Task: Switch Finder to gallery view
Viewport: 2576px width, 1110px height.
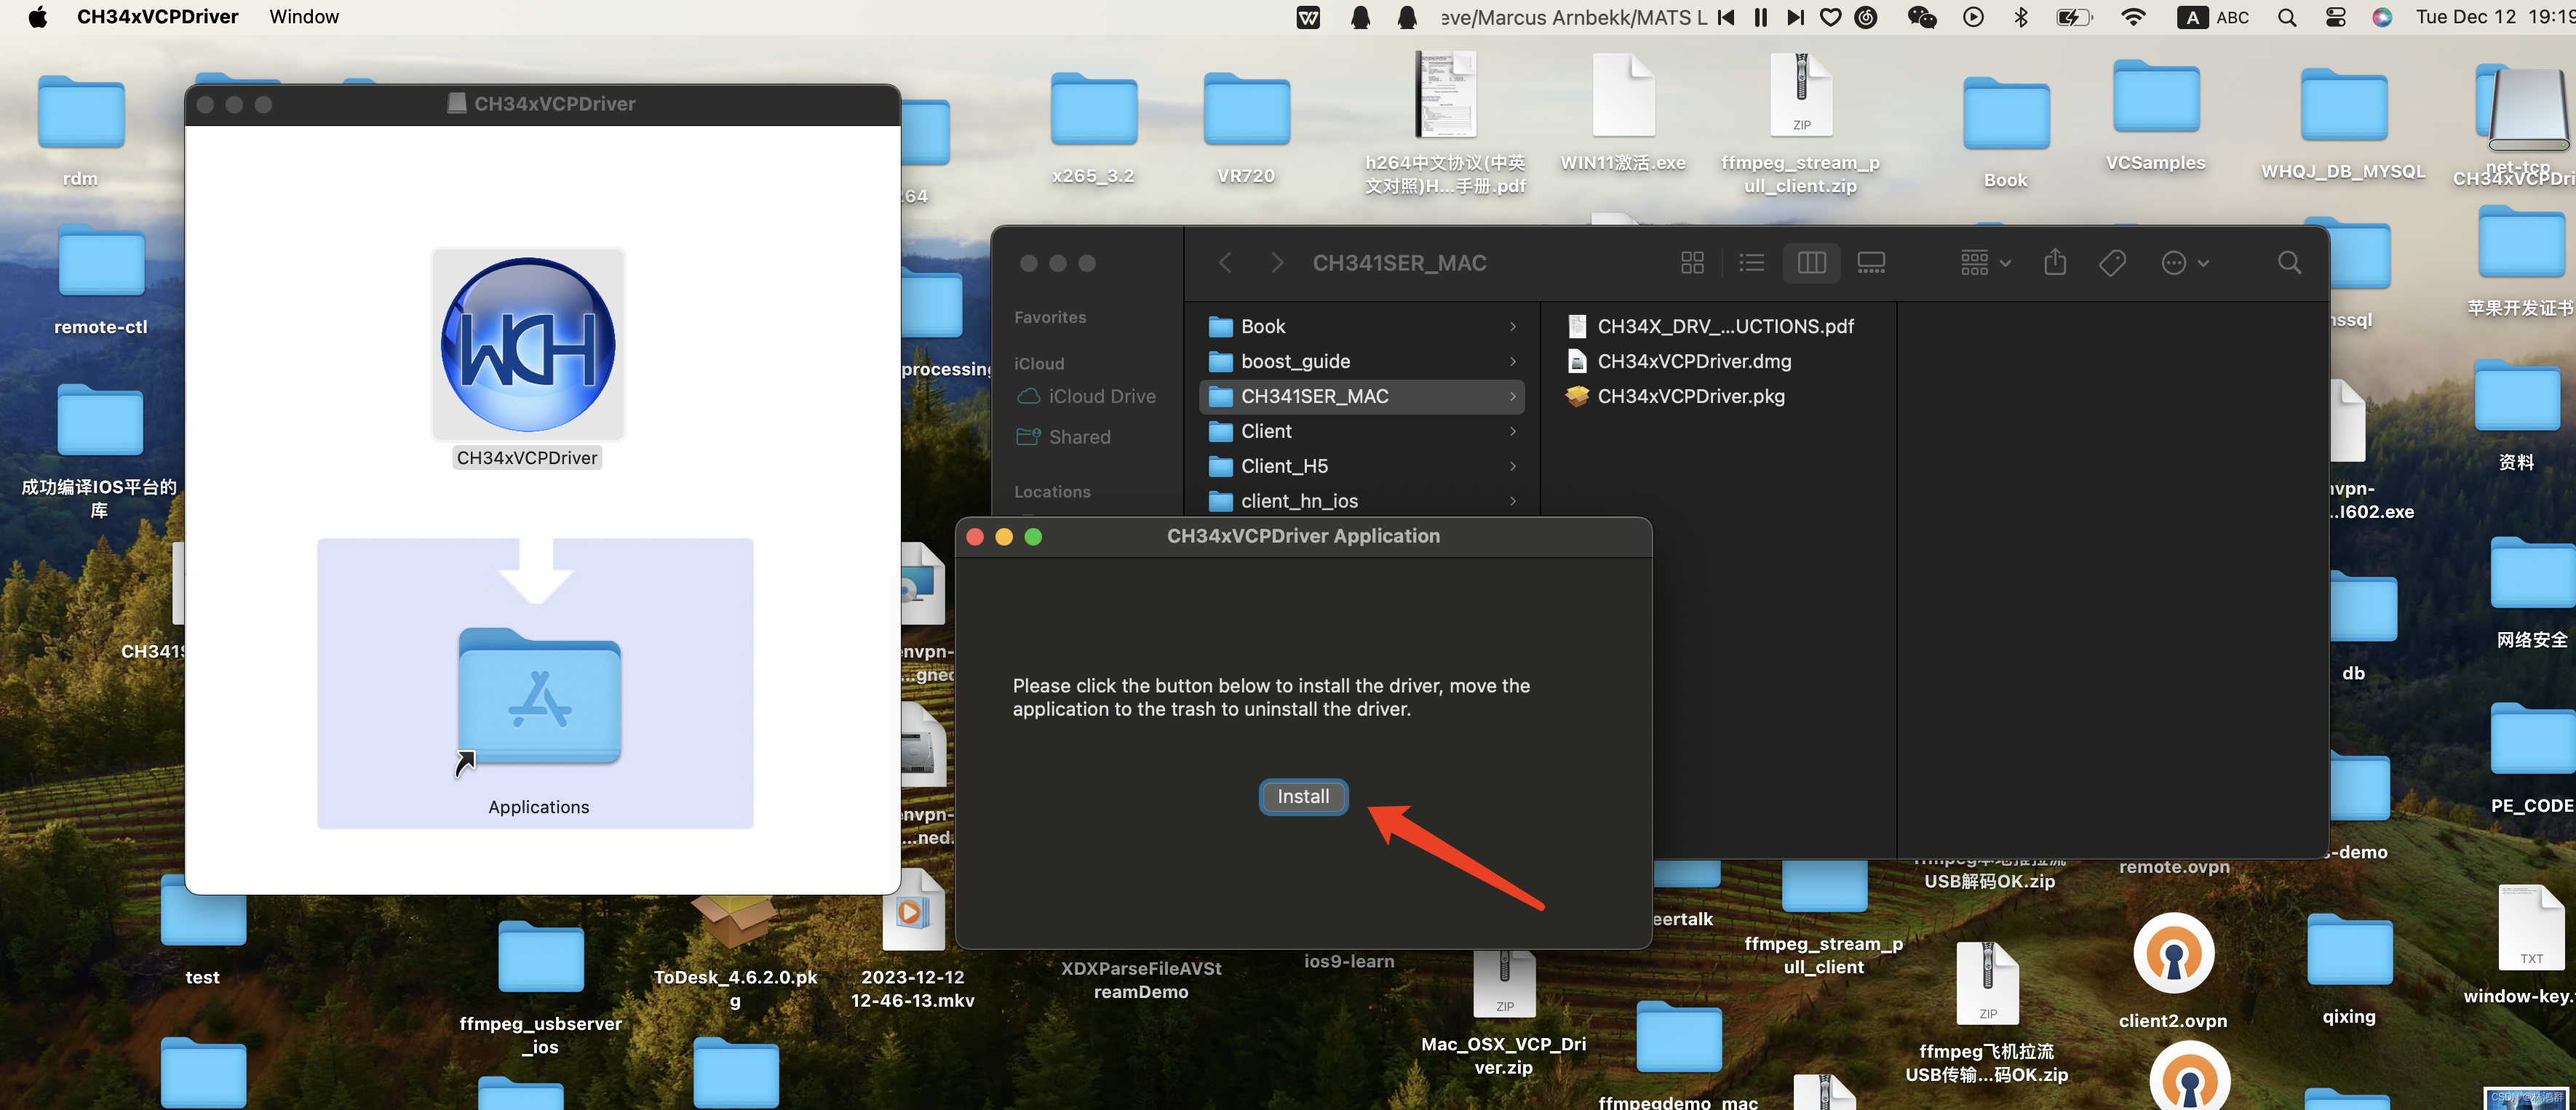Action: point(1870,263)
